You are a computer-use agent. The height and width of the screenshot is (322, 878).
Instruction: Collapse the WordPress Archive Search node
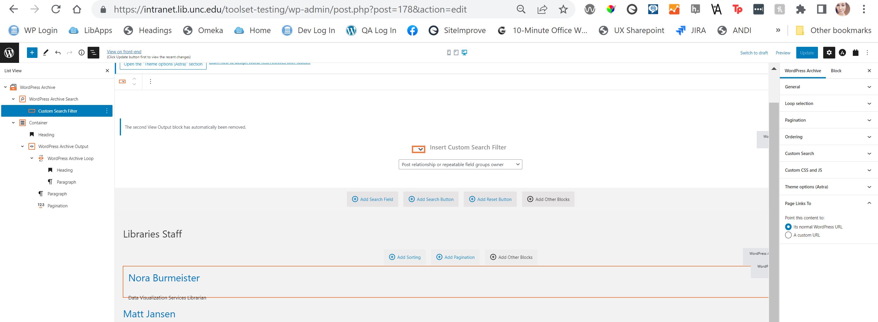(x=13, y=99)
